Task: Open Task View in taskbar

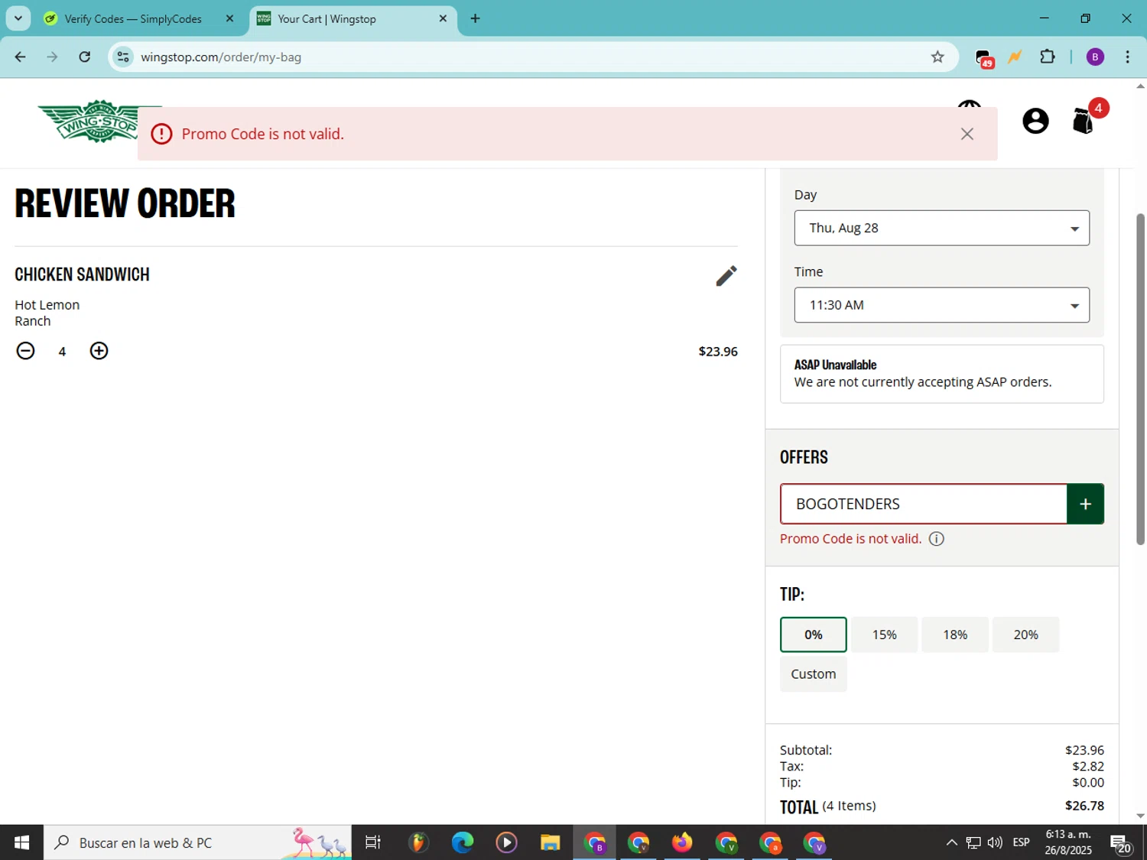Action: point(373,842)
